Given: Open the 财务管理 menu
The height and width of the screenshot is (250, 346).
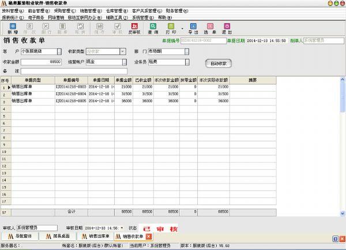Looking at the screenshot, I should point(177,11).
